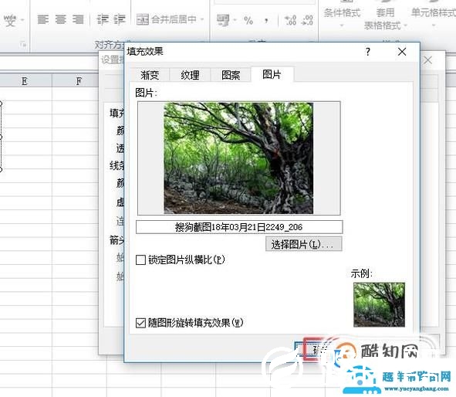Click accounting number format icon
456x397 pixels.
pos(223,20)
